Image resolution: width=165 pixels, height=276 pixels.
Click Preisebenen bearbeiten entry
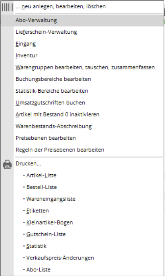click(x=82, y=138)
